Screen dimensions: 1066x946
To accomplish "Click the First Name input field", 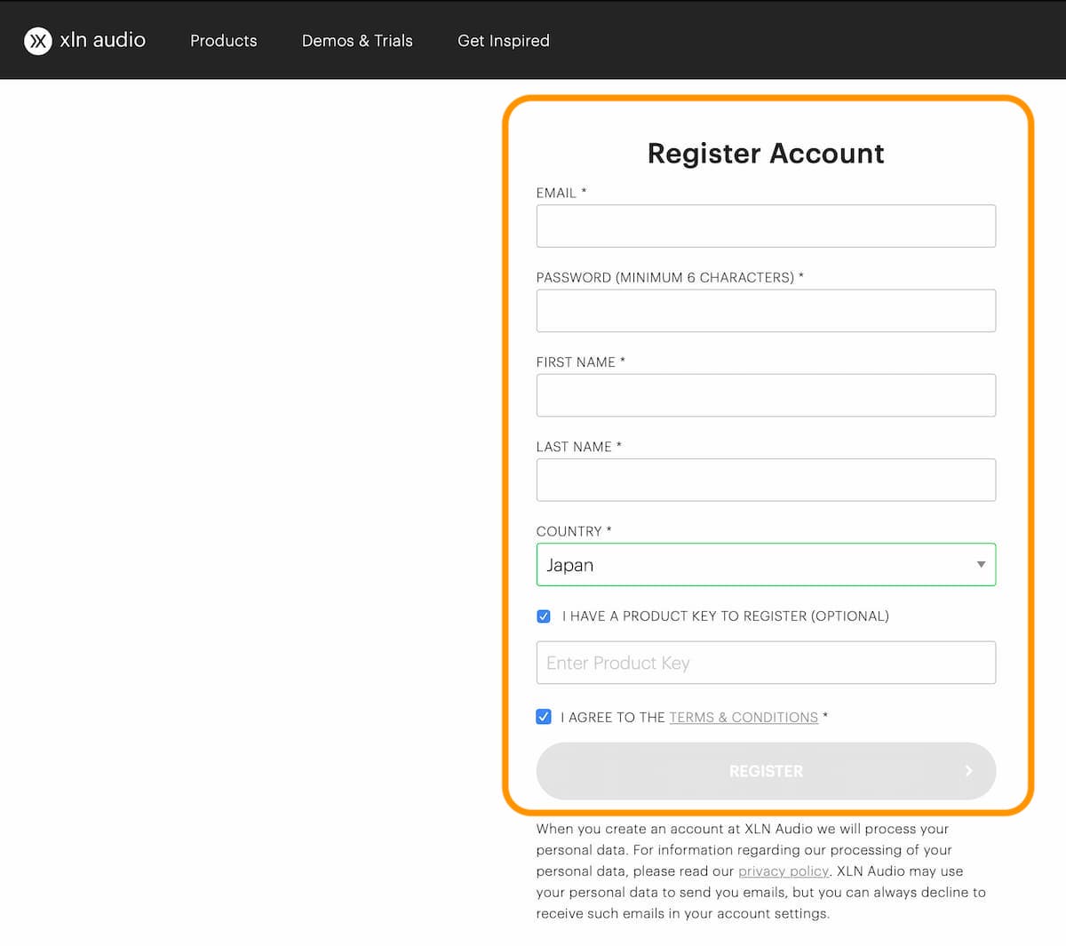I will point(766,395).
